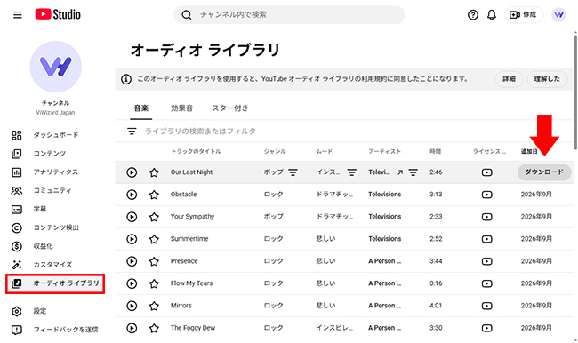Star the track Mirrors

pos(154,306)
